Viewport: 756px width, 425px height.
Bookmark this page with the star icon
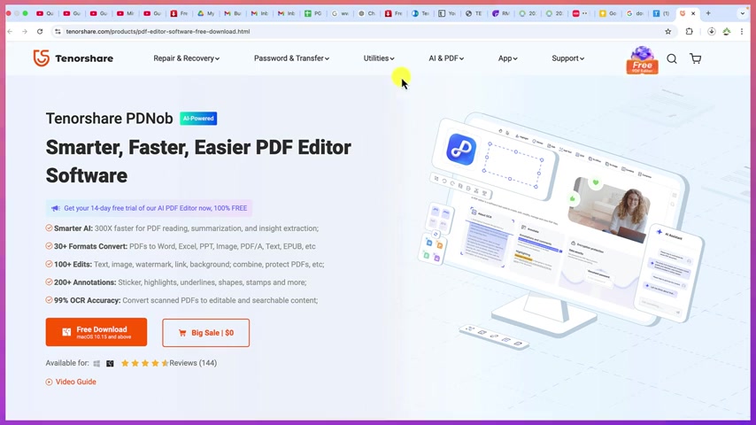pyautogui.click(x=667, y=31)
